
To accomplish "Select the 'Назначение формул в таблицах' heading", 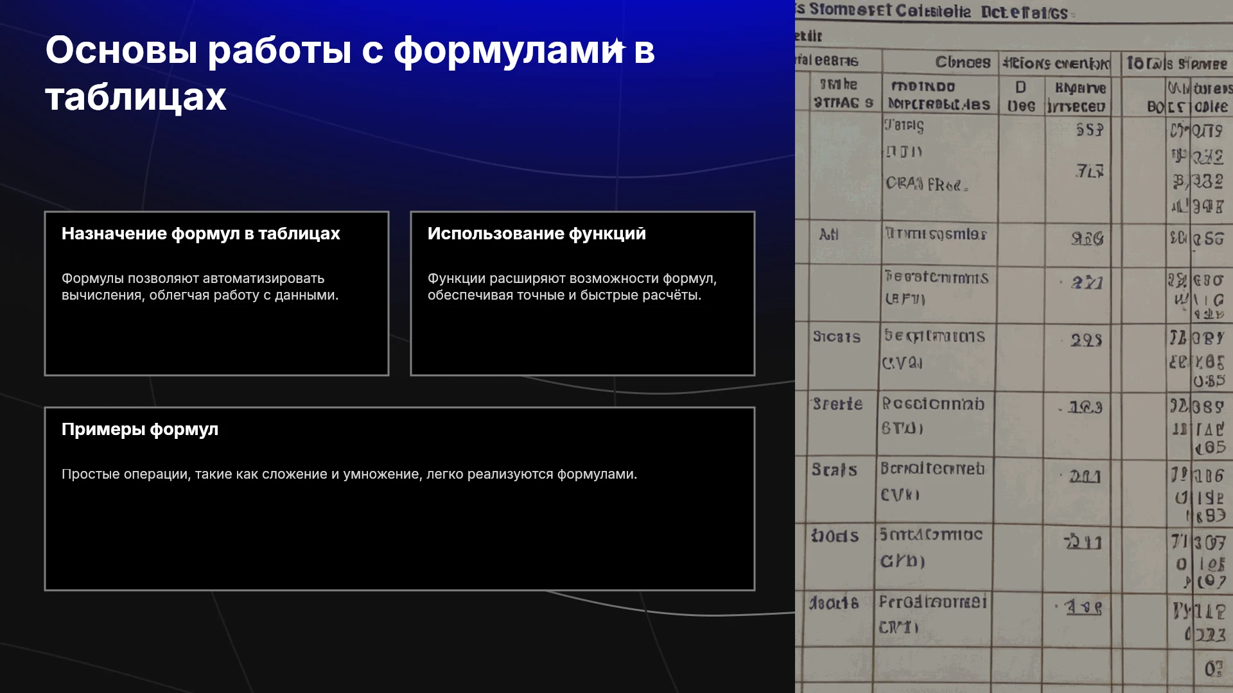I will click(200, 234).
